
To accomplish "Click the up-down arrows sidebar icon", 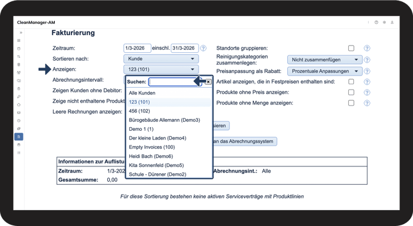I will click(x=18, y=56).
